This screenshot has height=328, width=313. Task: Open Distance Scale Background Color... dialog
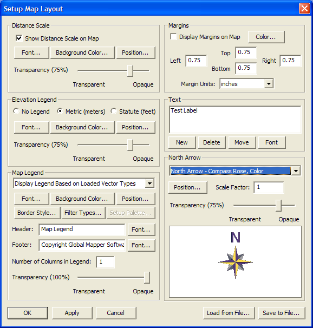coord(82,53)
